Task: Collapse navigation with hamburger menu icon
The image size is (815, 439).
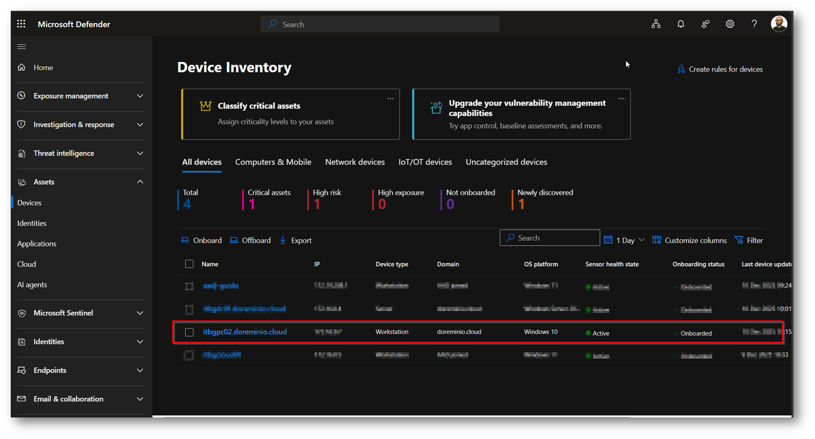Action: click(22, 47)
